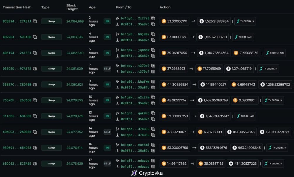The width and height of the screenshot is (294, 177).
Task: Click Ethereum icon beside 1,645.26695617
Action: (202, 116)
